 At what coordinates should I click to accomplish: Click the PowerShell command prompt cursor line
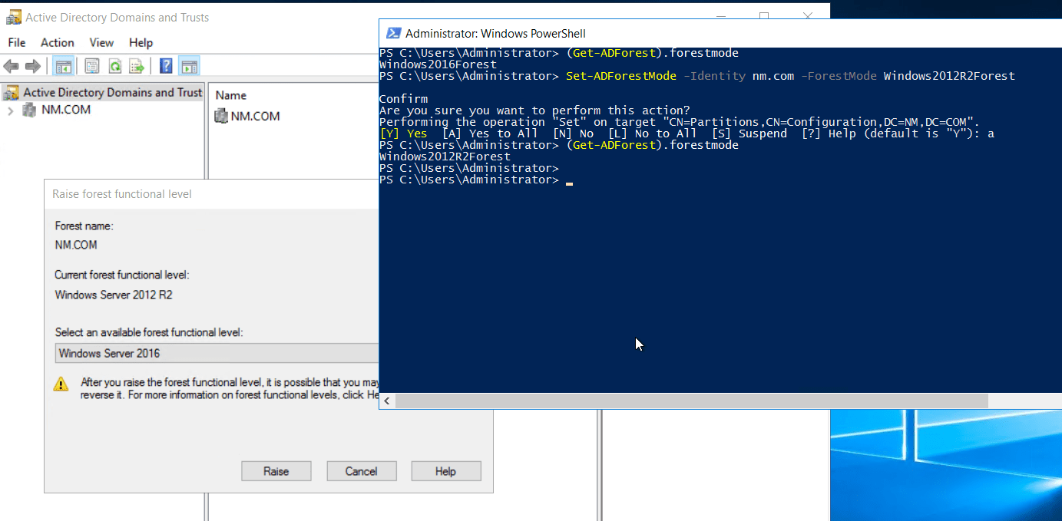click(568, 183)
